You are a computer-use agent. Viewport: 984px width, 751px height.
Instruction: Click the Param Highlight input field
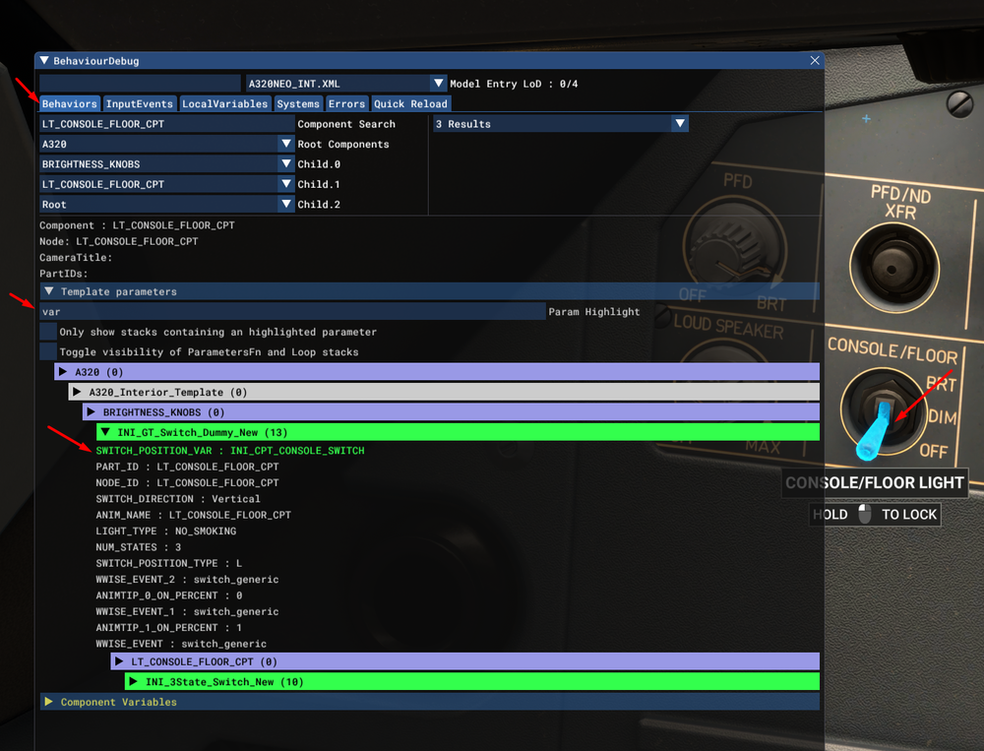pos(291,312)
